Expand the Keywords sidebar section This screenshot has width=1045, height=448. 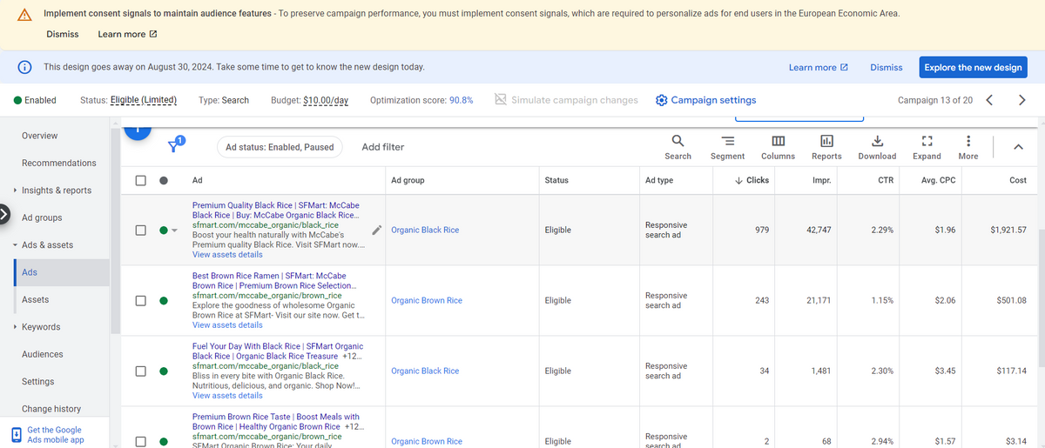point(15,327)
